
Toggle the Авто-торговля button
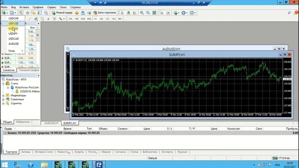(x=105, y=13)
